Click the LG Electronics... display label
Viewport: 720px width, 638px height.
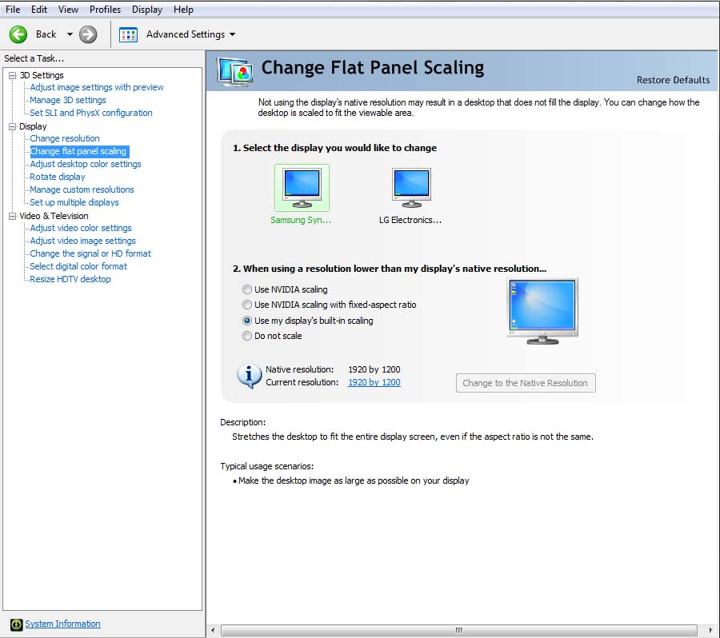point(410,221)
